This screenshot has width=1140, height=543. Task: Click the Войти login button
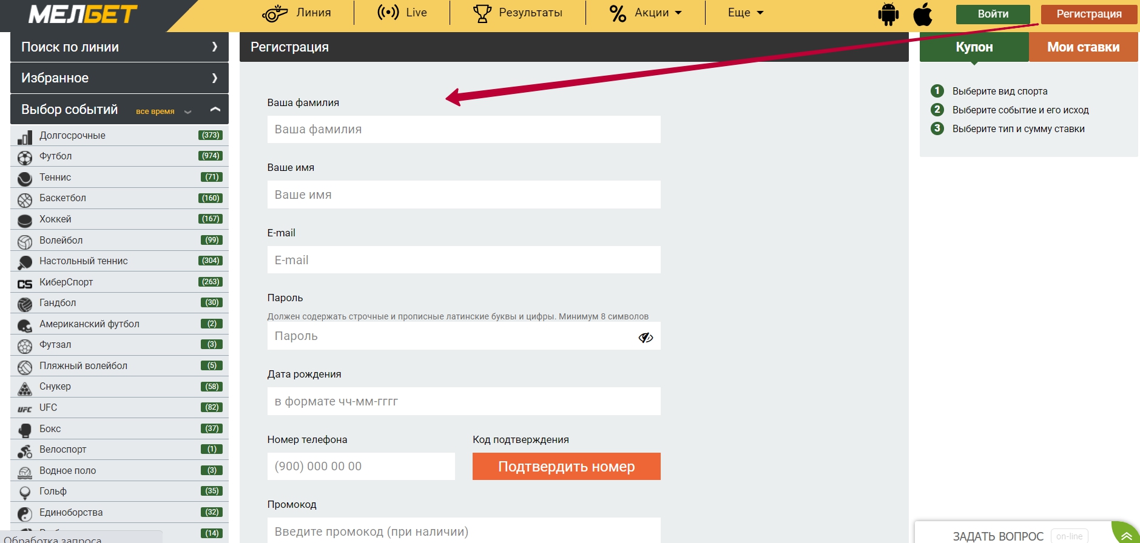[993, 14]
